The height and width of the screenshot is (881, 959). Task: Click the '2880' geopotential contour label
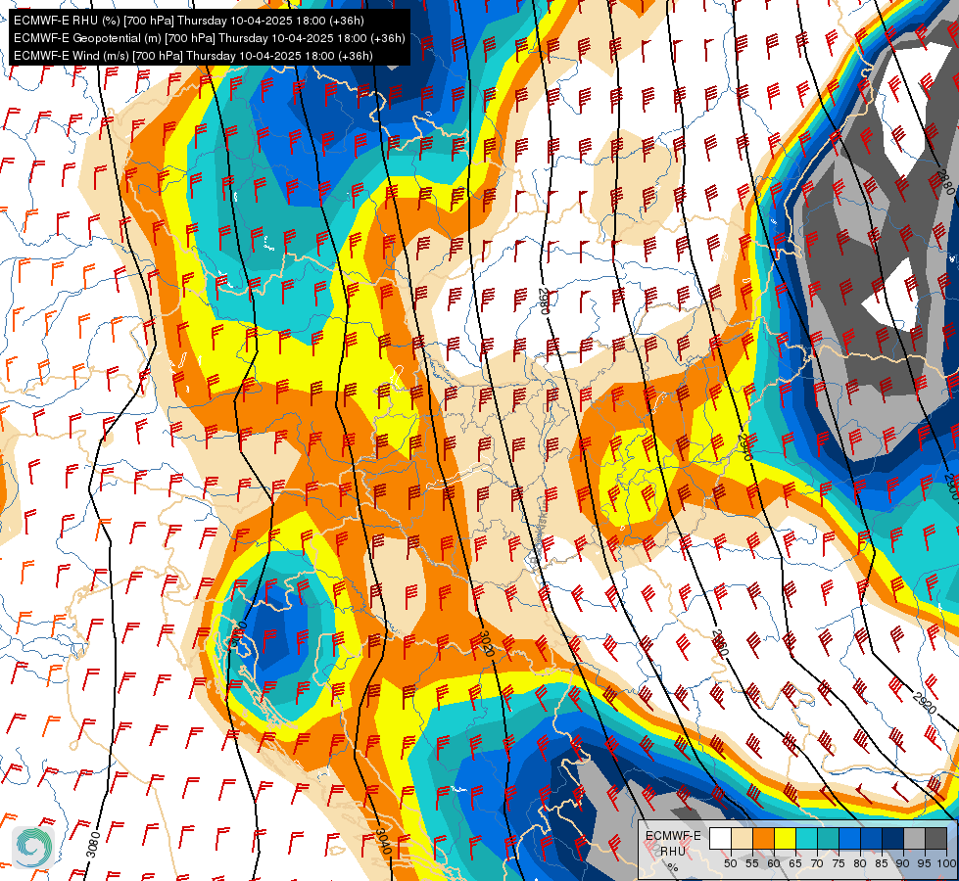947,182
